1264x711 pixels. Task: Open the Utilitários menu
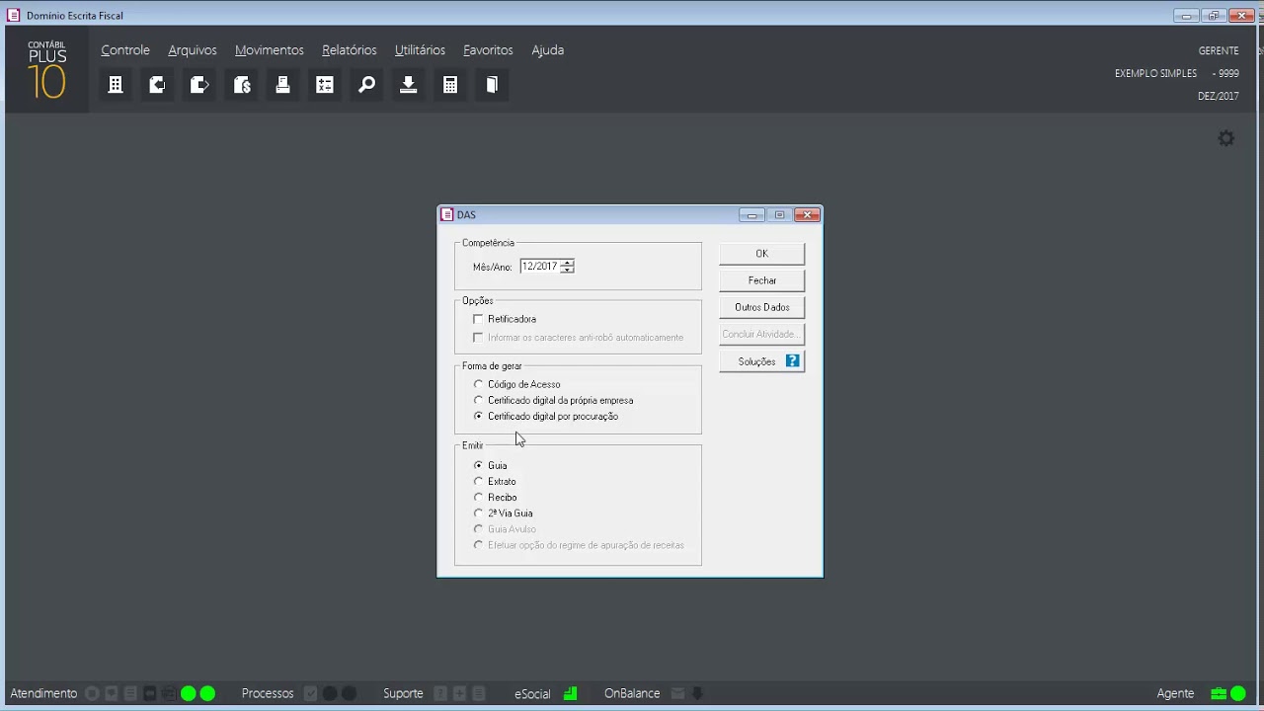tap(420, 49)
